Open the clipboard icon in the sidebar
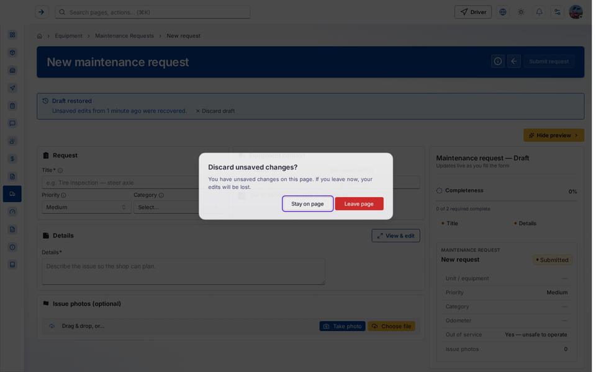This screenshot has width=596, height=372. point(12,106)
